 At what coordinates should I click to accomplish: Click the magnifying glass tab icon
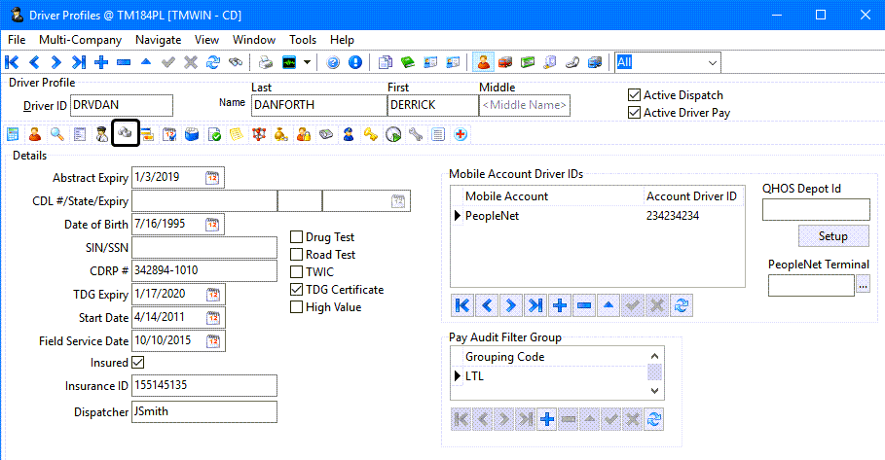[x=57, y=134]
